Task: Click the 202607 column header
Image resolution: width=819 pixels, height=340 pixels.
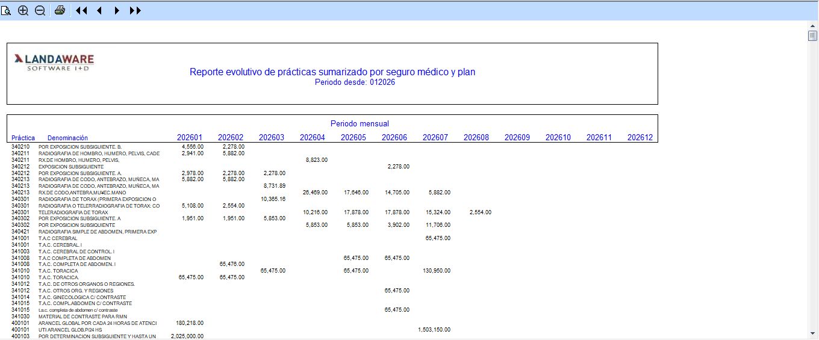Action: pyautogui.click(x=435, y=137)
